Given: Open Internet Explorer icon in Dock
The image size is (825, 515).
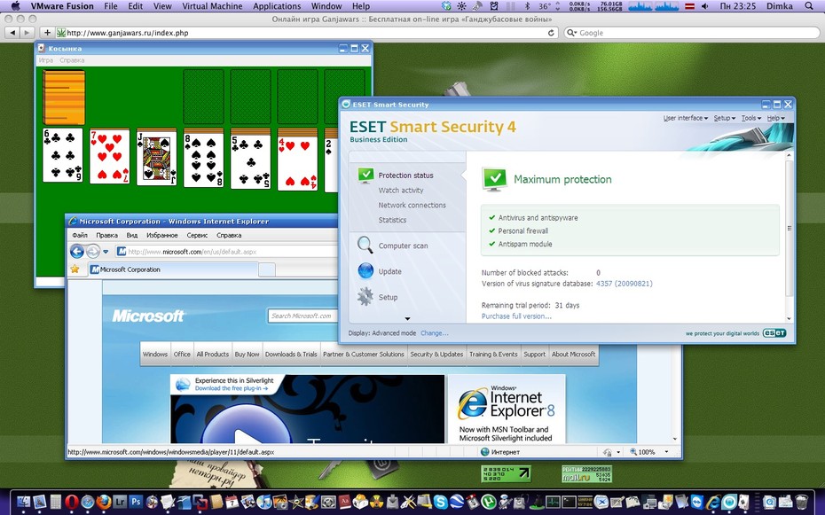Looking at the screenshot, I should click(713, 502).
